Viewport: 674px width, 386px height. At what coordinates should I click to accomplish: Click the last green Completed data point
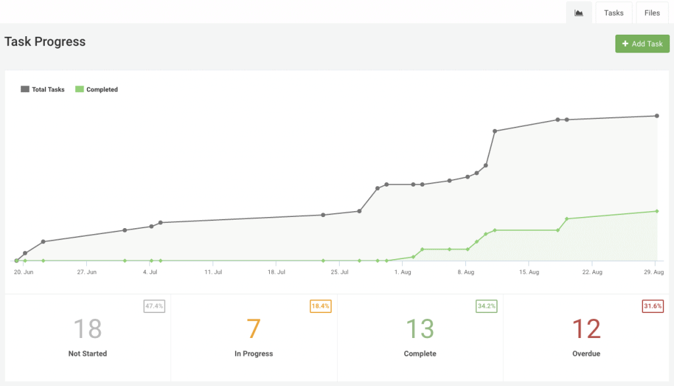tap(656, 211)
